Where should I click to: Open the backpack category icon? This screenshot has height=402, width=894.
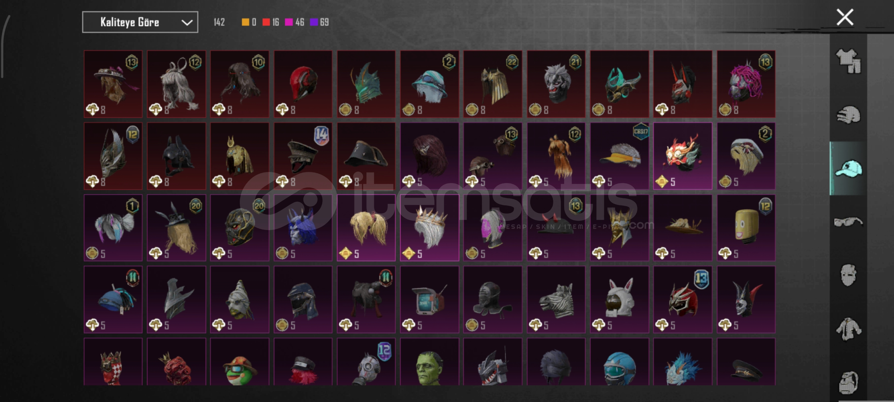point(849,382)
